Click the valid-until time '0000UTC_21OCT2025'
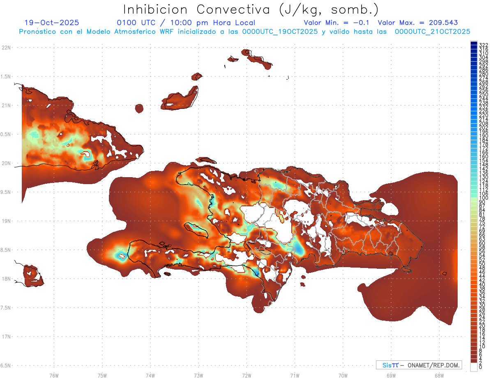The width and height of the screenshot is (493, 381). (x=433, y=32)
